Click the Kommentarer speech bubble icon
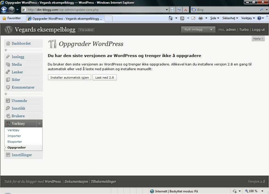This screenshot has width=269, height=194. pyautogui.click(x=8, y=87)
